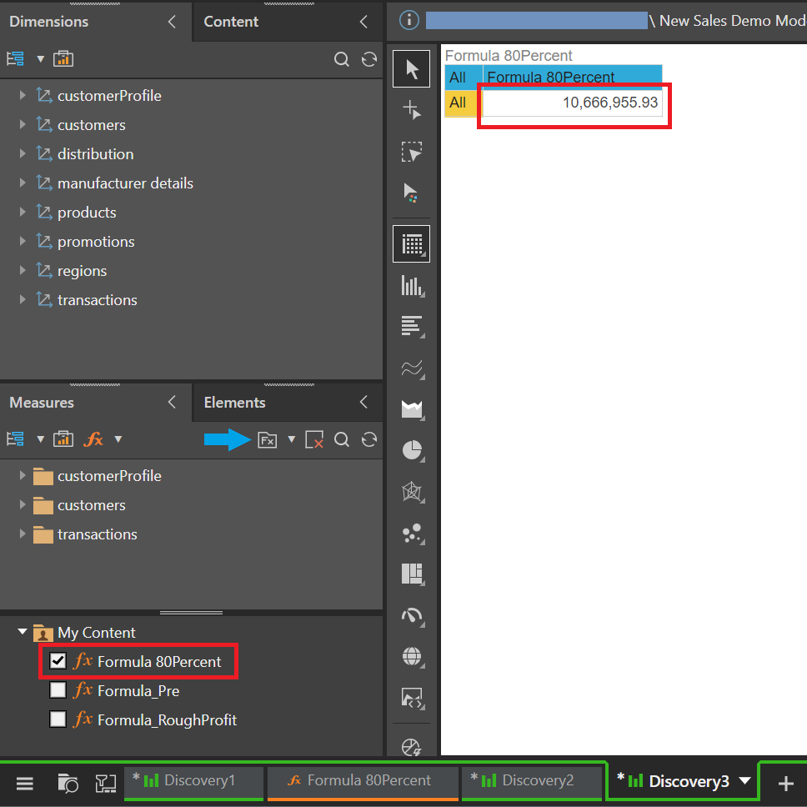This screenshot has width=807, height=807.
Task: Open the Elements panel tab
Action: click(x=235, y=403)
